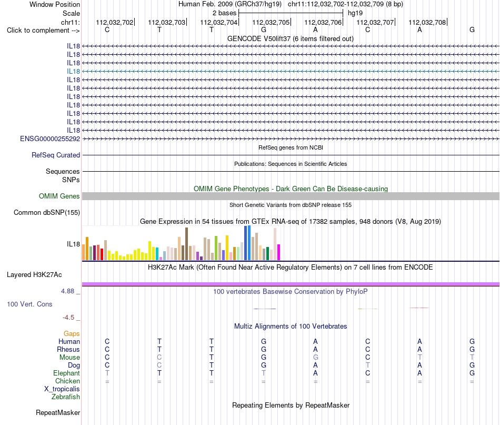This screenshot has height=425, width=500.
Task: Click the 'Sequences' track label
Action: click(63, 171)
